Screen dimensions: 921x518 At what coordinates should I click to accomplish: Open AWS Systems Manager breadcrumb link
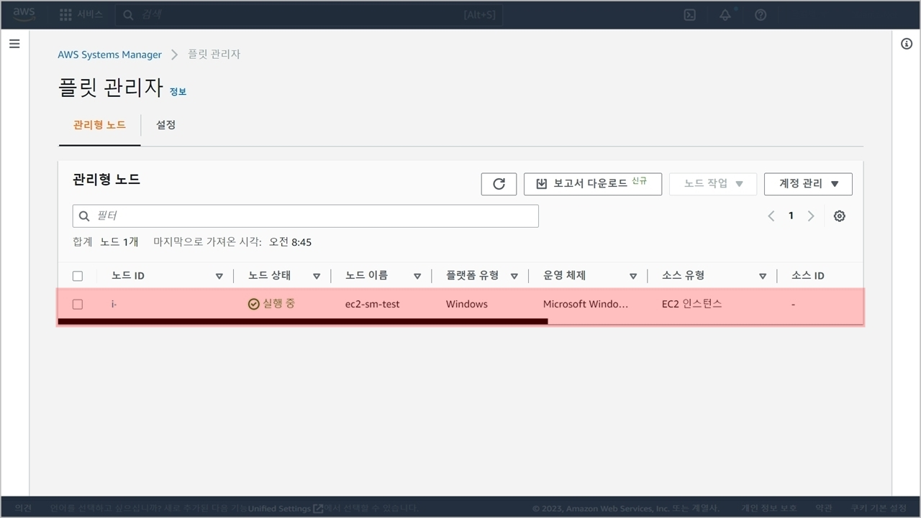coord(110,55)
